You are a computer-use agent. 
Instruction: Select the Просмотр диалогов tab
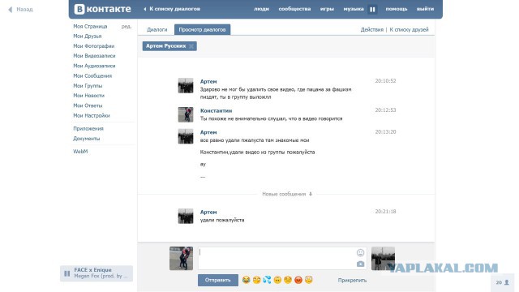point(202,29)
